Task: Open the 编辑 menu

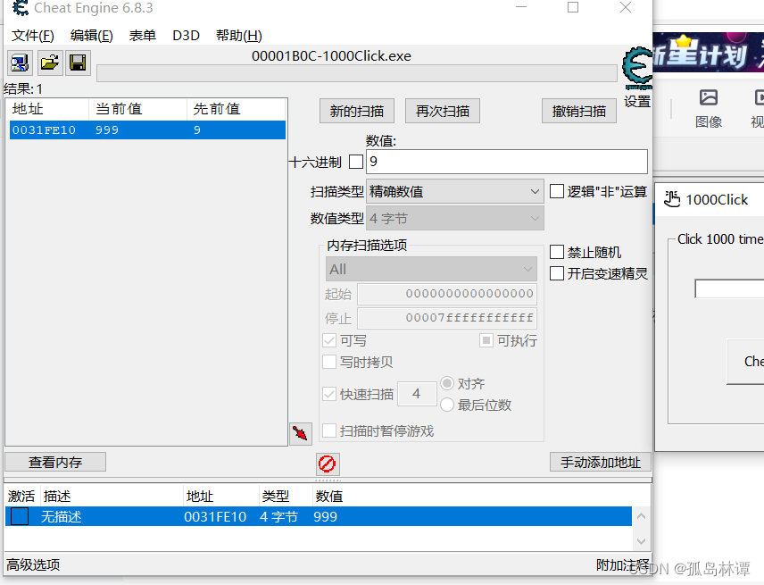Action: click(x=90, y=35)
